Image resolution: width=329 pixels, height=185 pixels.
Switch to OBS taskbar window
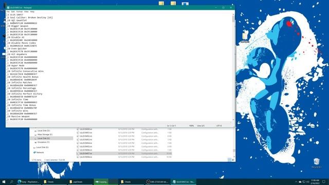pyautogui.click(x=157, y=181)
